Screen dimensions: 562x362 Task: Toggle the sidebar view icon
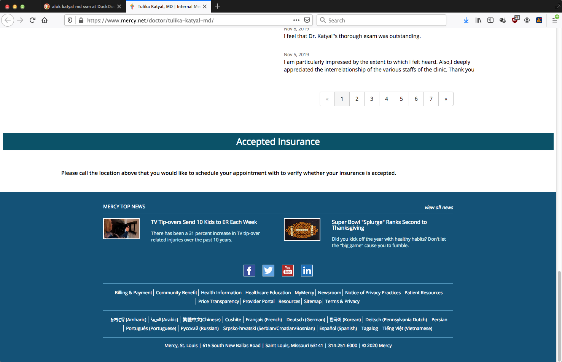[490, 20]
